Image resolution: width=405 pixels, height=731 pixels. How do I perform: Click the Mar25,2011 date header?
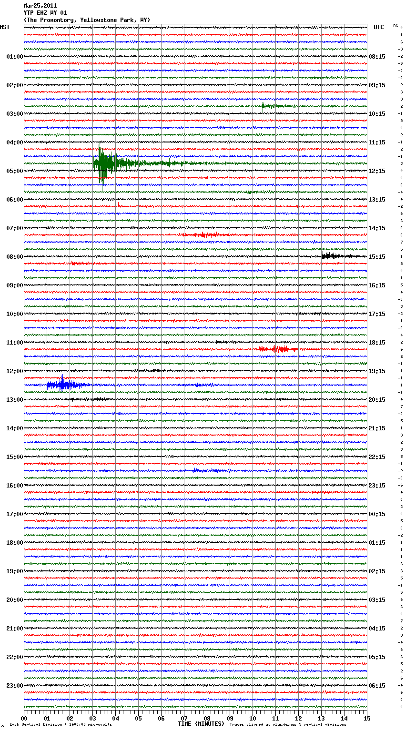(x=40, y=6)
